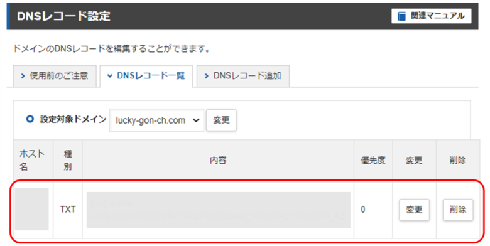Click the chevron beside 使用前のご注意
Viewport: 490px width, 246px height.
(x=23, y=76)
